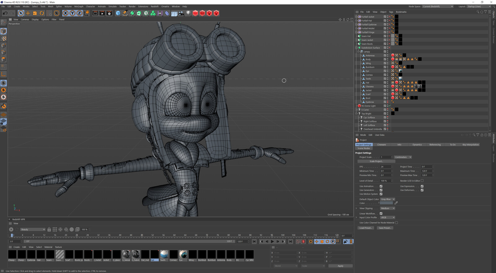This screenshot has height=273, width=496.
Task: Open the Redshift menu
Action: coord(155,7)
